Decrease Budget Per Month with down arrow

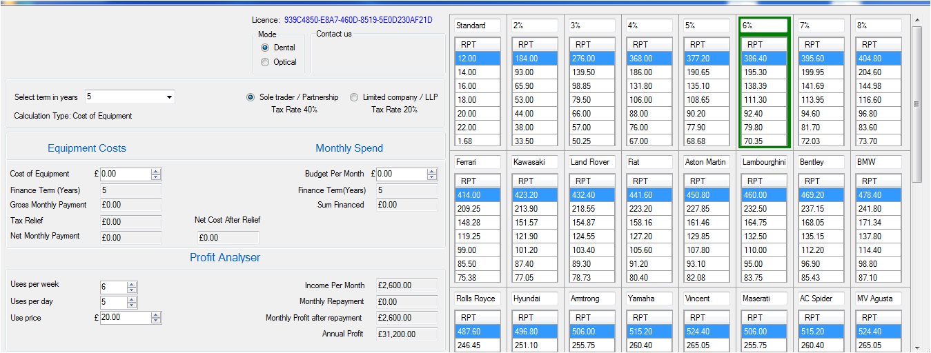pos(432,177)
